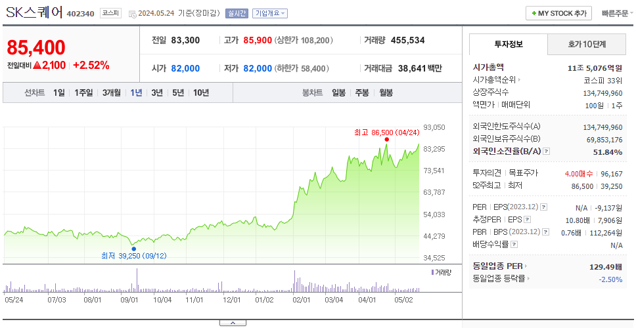Click 동일업종 등락률 value -2.50%
Image resolution: width=636 pixels, height=328 pixels.
[x=610, y=279]
